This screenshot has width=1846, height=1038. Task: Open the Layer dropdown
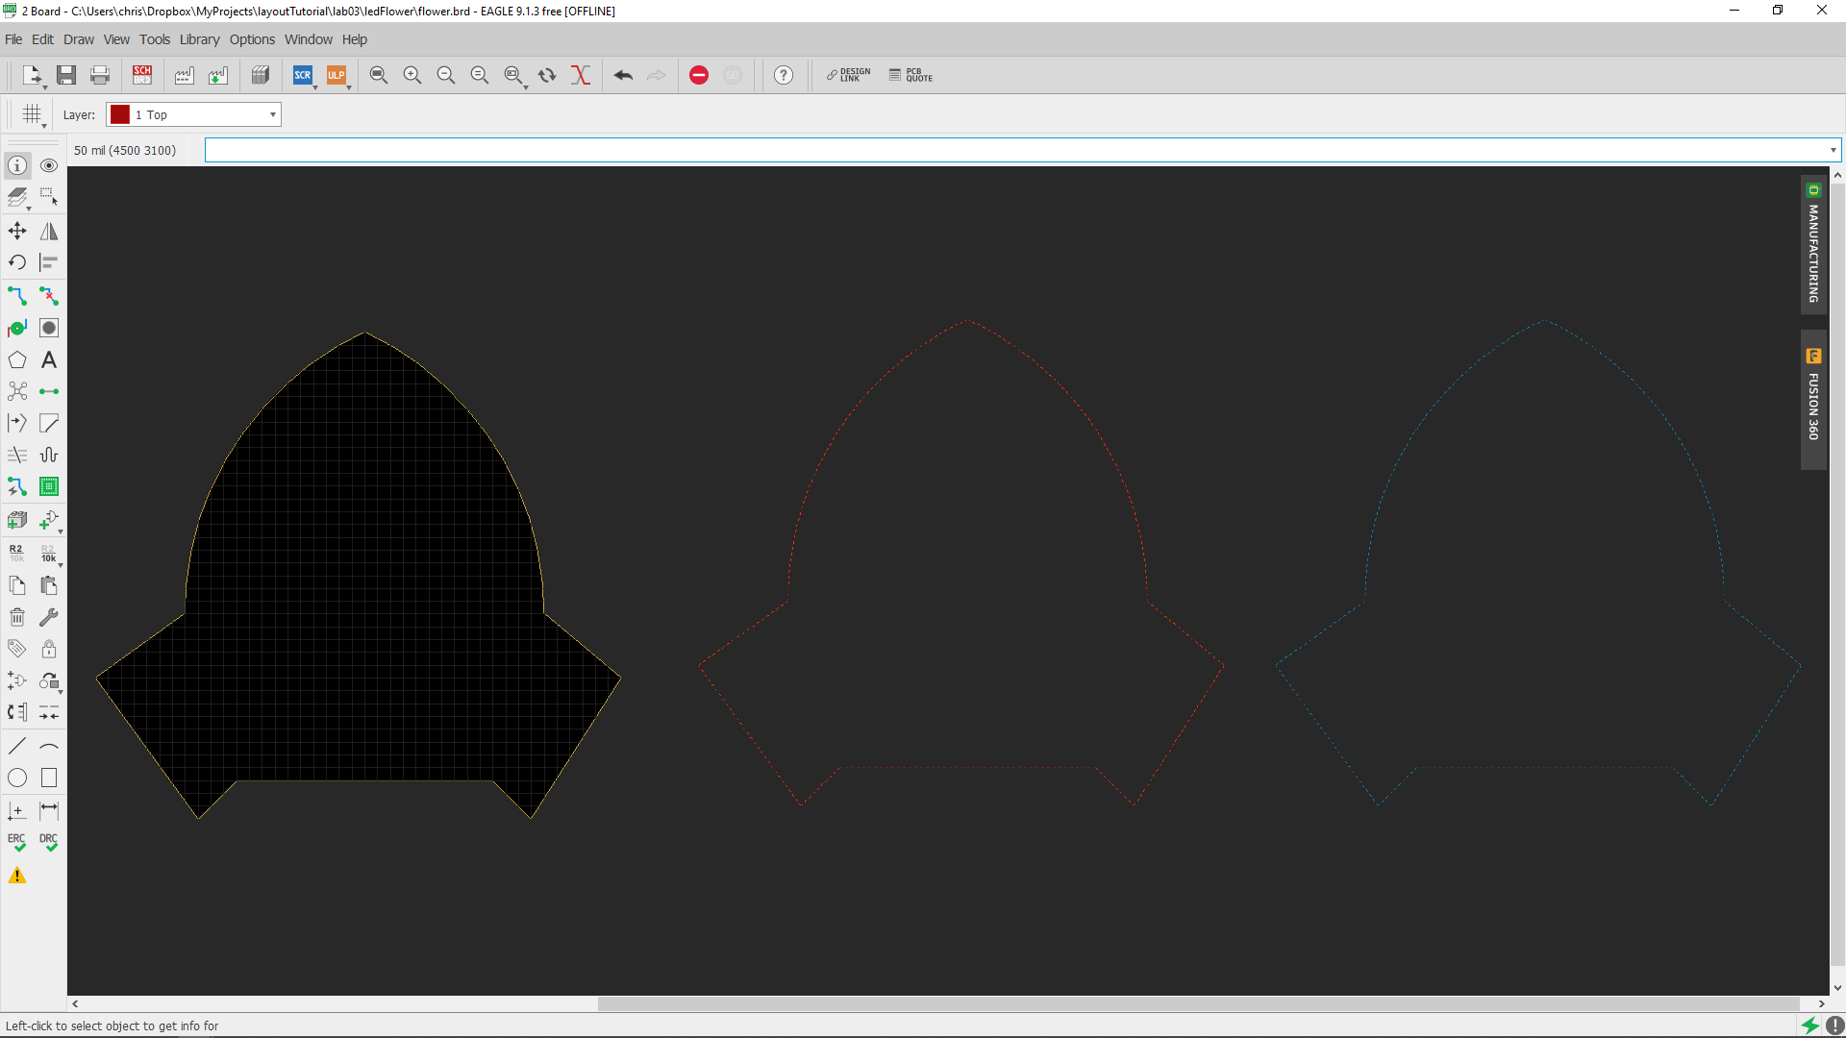tap(193, 114)
